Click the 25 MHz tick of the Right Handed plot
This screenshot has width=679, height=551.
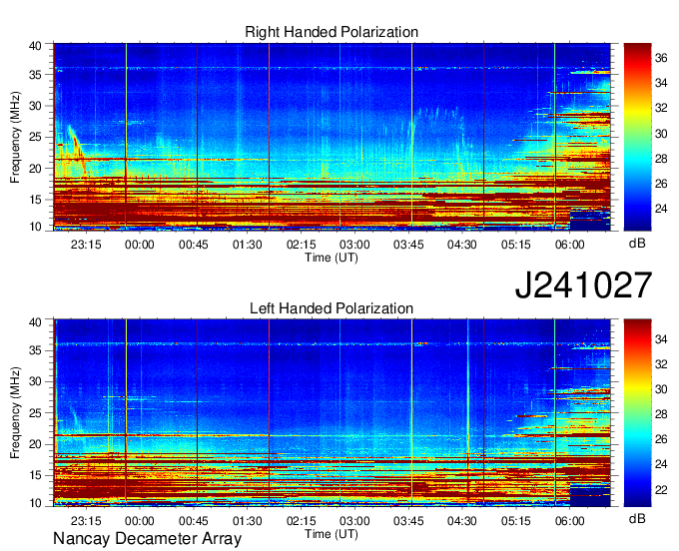(x=35, y=137)
